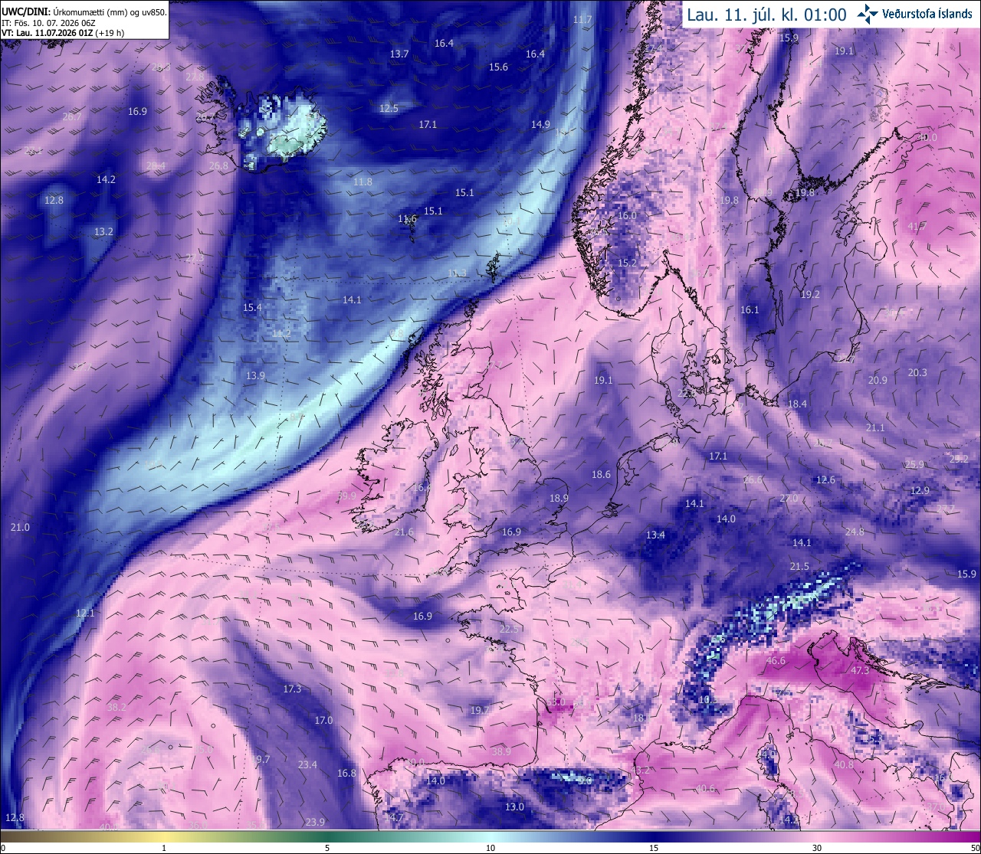
Task: Click the 10 mark on the color scale
Action: click(x=490, y=848)
